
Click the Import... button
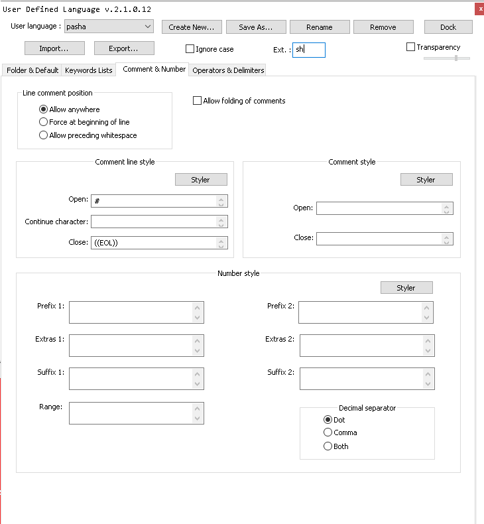click(54, 48)
